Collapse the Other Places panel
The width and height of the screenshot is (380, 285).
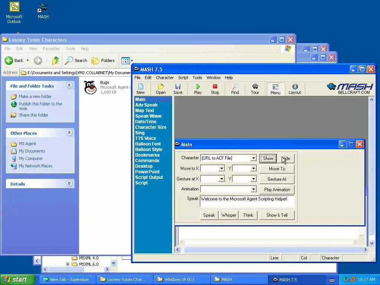(x=69, y=132)
